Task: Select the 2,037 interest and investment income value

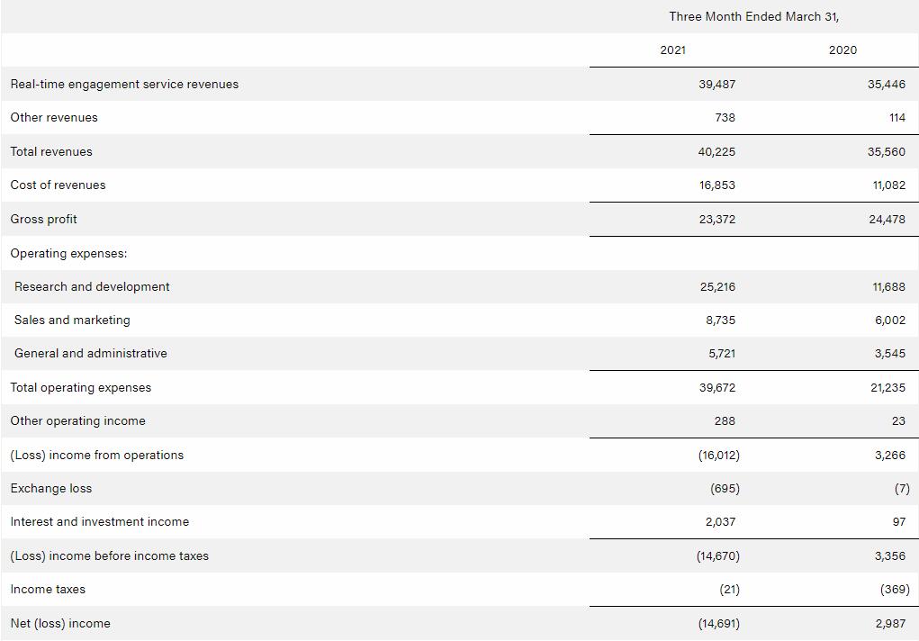Action: (716, 521)
